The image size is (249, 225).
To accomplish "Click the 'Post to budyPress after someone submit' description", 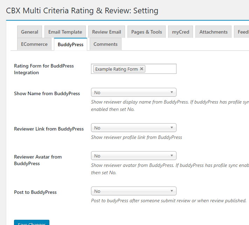I will point(169,201).
